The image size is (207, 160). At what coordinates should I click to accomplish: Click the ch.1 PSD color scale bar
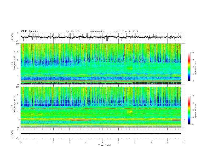pos(189,67)
